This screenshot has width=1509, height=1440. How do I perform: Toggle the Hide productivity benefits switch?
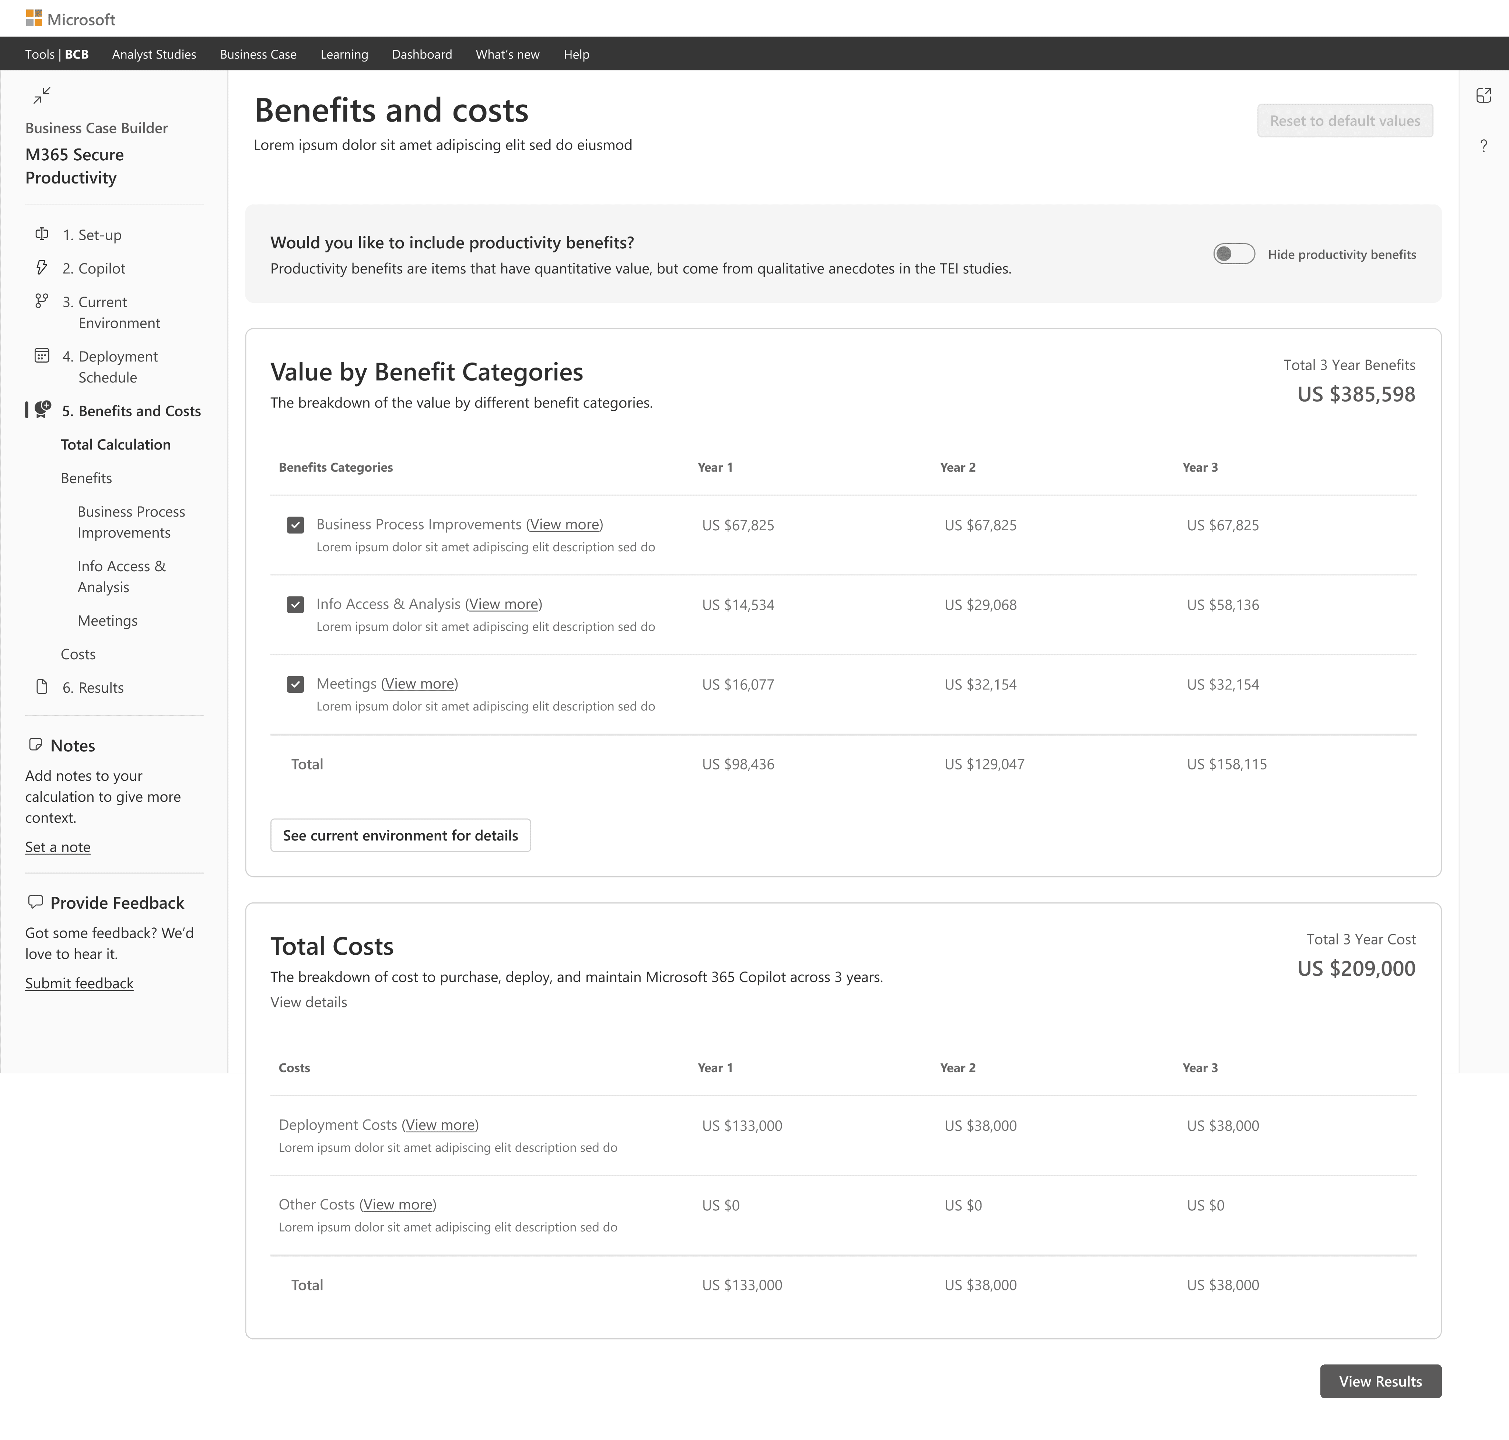pyautogui.click(x=1233, y=254)
